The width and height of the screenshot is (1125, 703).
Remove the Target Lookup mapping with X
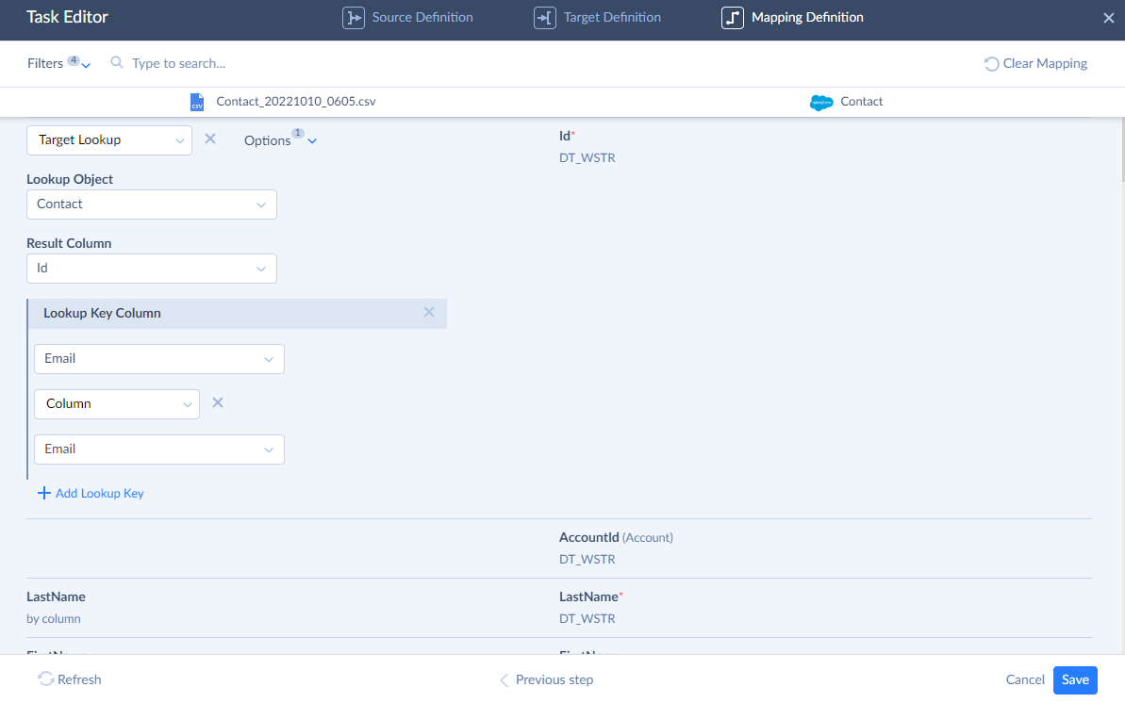(210, 139)
